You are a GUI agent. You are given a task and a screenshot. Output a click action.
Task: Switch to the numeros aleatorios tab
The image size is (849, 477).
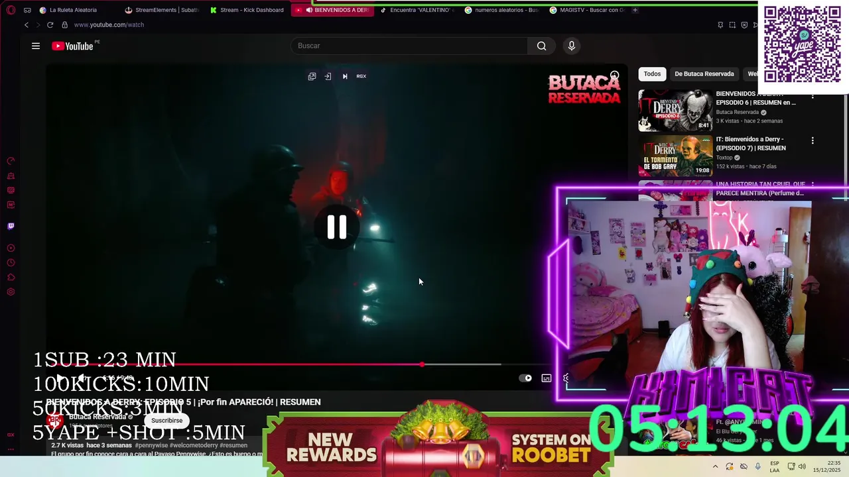[502, 10]
